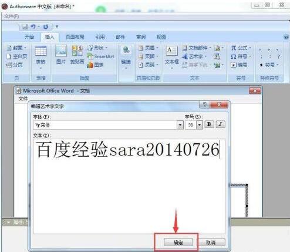The width and height of the screenshot is (290, 252).
Task: Expand the 字体 font dropdown arrow
Action: pos(180,125)
